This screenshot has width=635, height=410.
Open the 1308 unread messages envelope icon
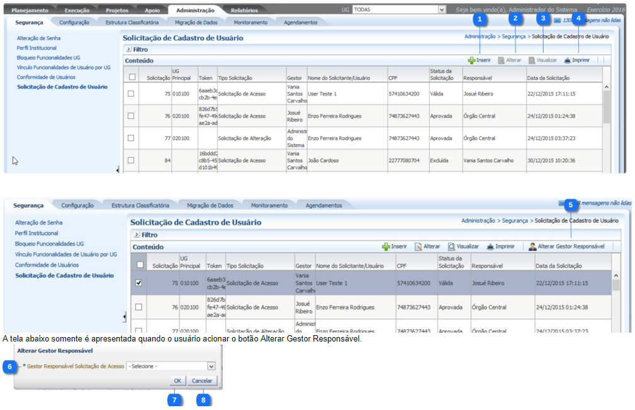pyautogui.click(x=557, y=21)
